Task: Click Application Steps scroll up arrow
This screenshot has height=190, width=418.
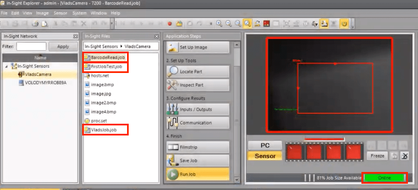Action: pyautogui.click(x=236, y=44)
